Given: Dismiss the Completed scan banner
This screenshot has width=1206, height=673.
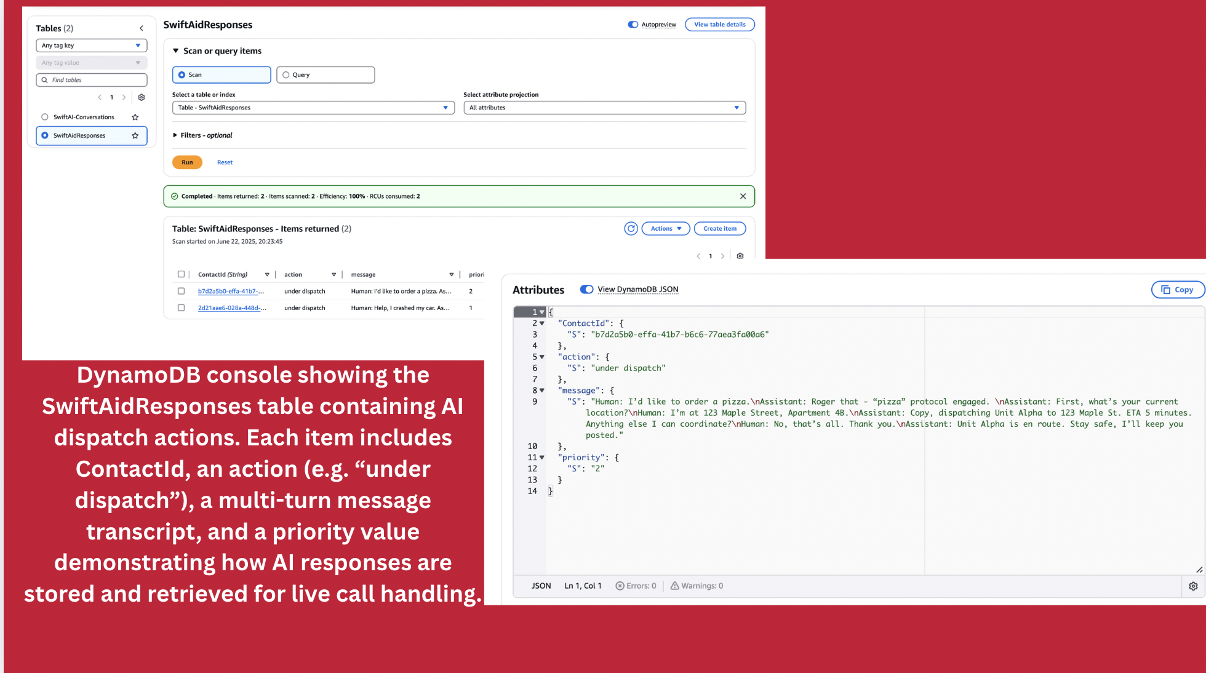Looking at the screenshot, I should (743, 196).
